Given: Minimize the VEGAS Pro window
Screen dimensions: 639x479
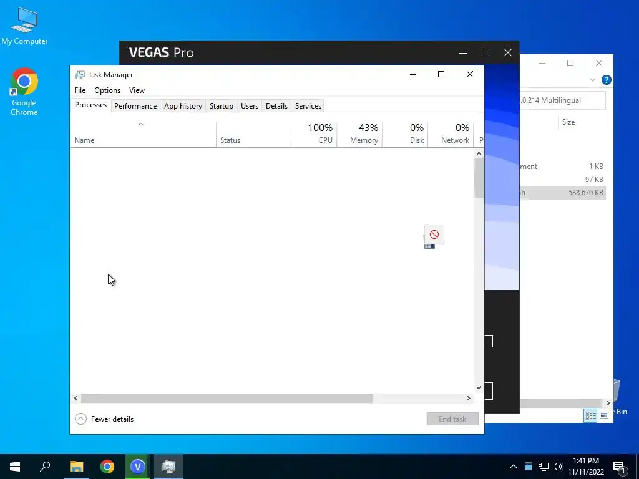Looking at the screenshot, I should pyautogui.click(x=463, y=52).
